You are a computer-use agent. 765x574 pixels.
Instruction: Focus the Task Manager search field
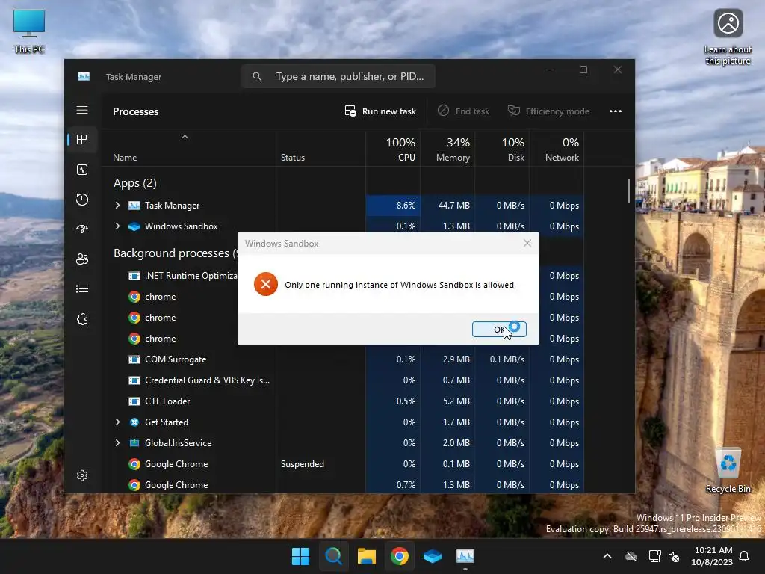[338, 77]
